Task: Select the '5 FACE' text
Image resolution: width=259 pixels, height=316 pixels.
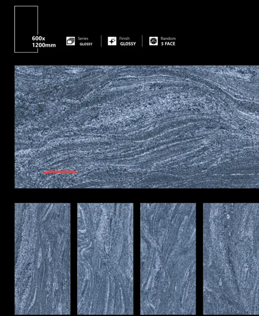Action: coord(168,44)
